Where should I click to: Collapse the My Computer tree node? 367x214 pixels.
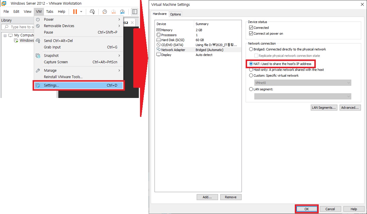(x=5, y=35)
